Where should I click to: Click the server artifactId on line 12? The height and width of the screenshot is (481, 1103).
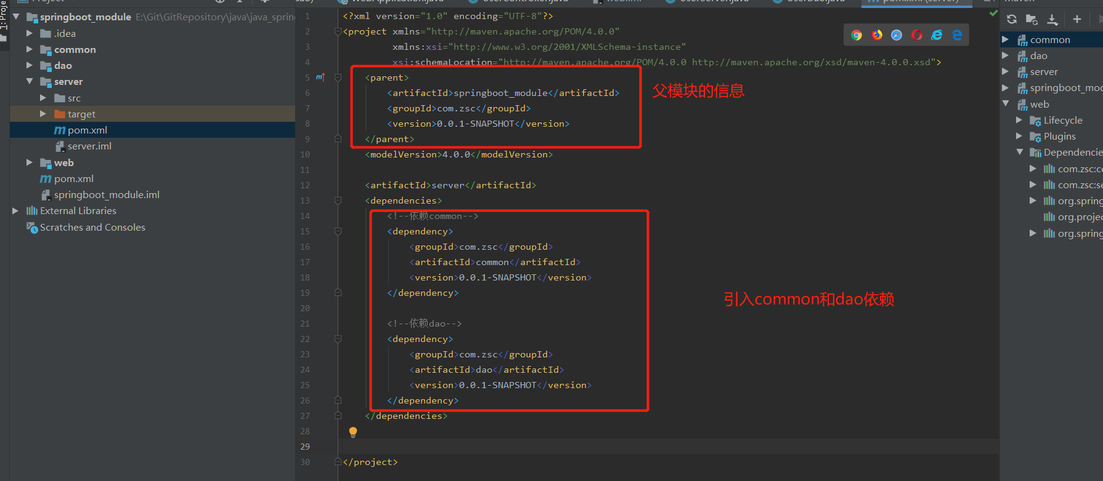pos(450,185)
